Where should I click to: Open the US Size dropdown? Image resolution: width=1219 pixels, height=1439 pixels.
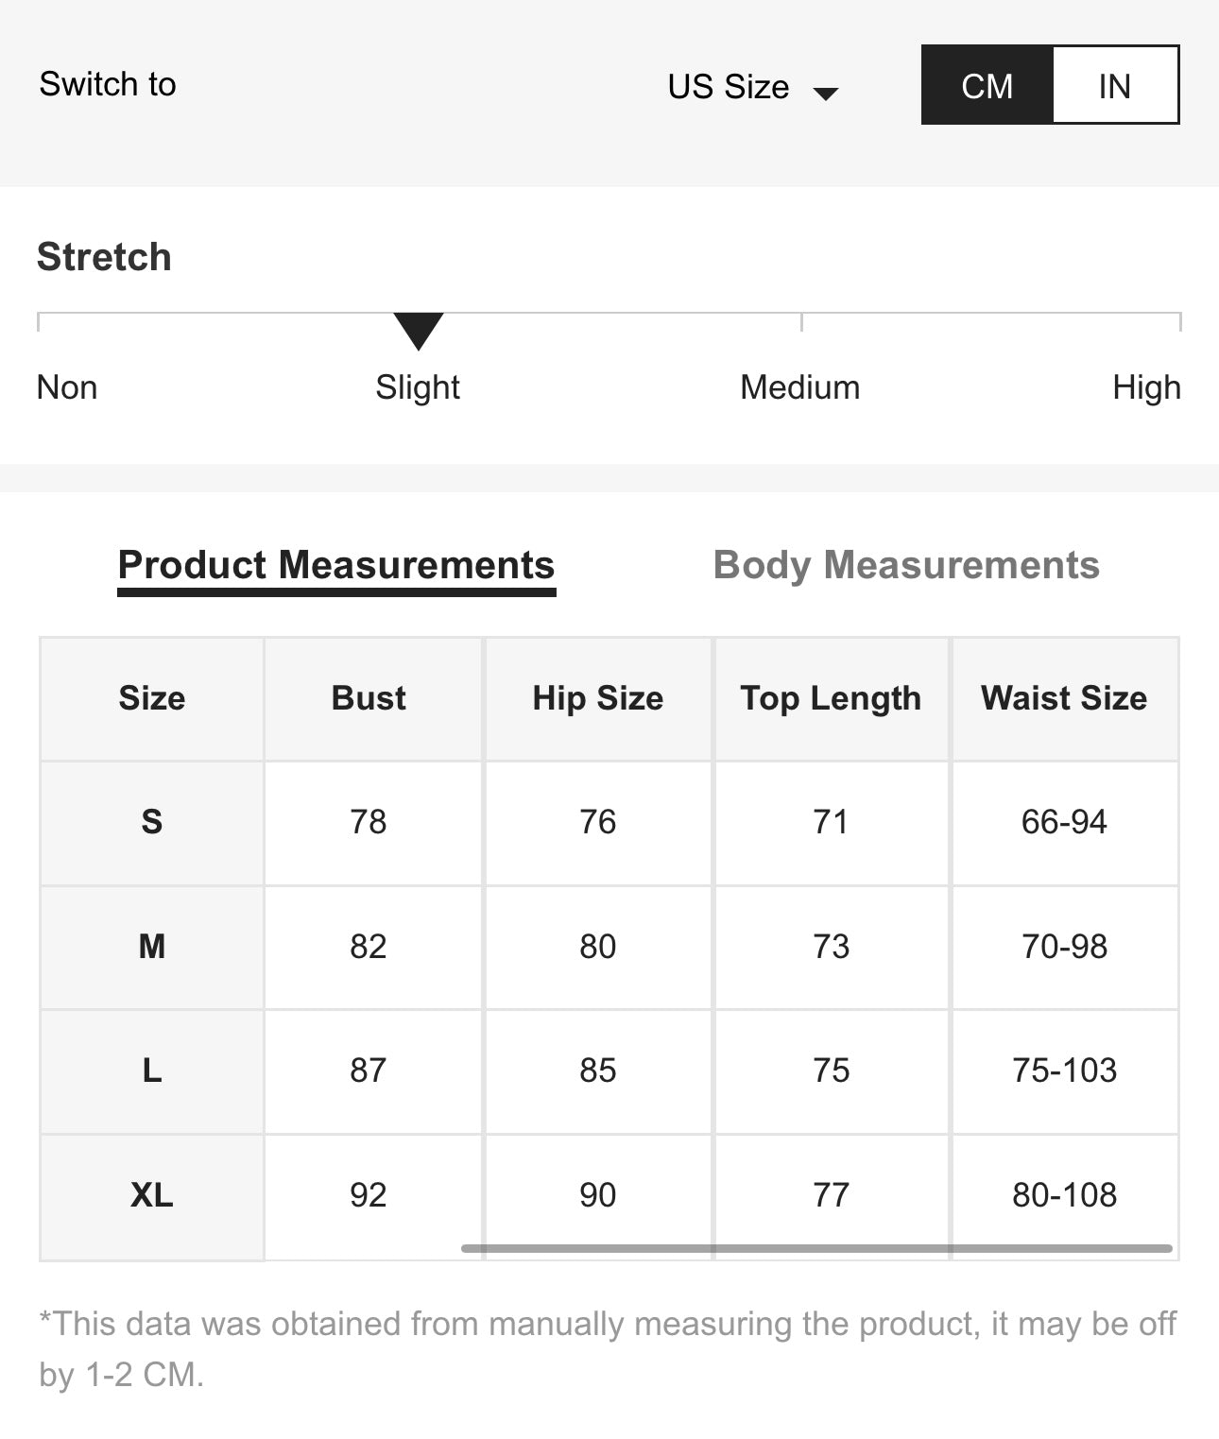[x=729, y=86]
